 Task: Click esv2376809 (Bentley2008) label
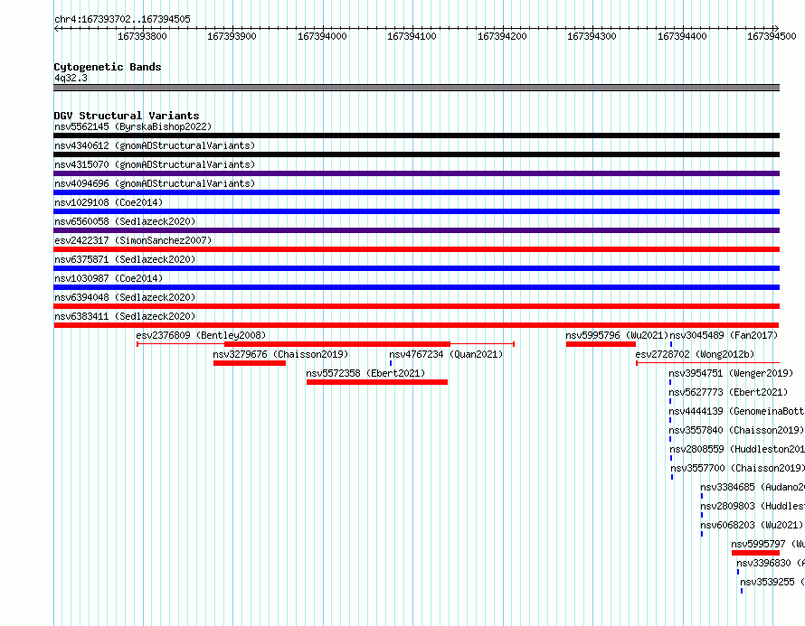[201, 335]
